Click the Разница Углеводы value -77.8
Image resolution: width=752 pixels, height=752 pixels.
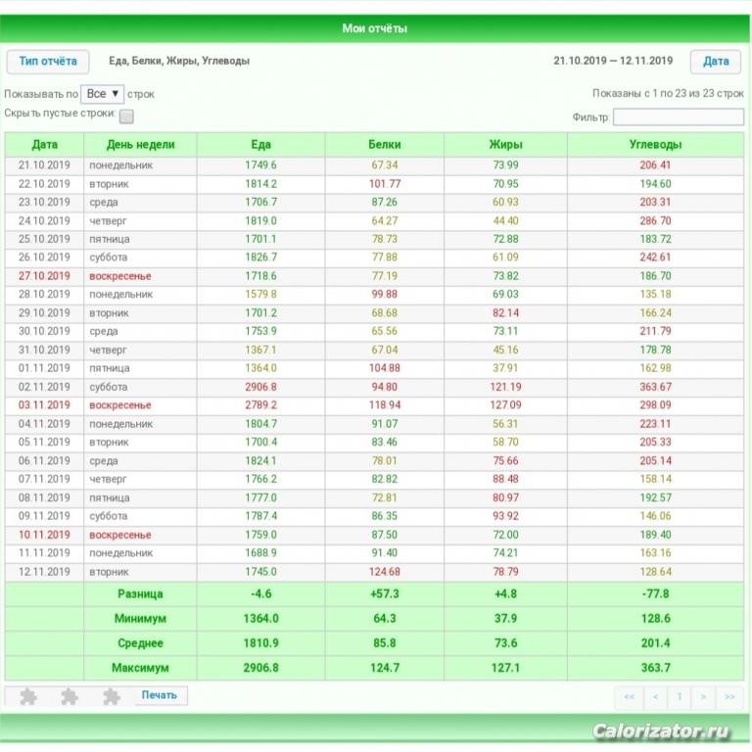[655, 594]
